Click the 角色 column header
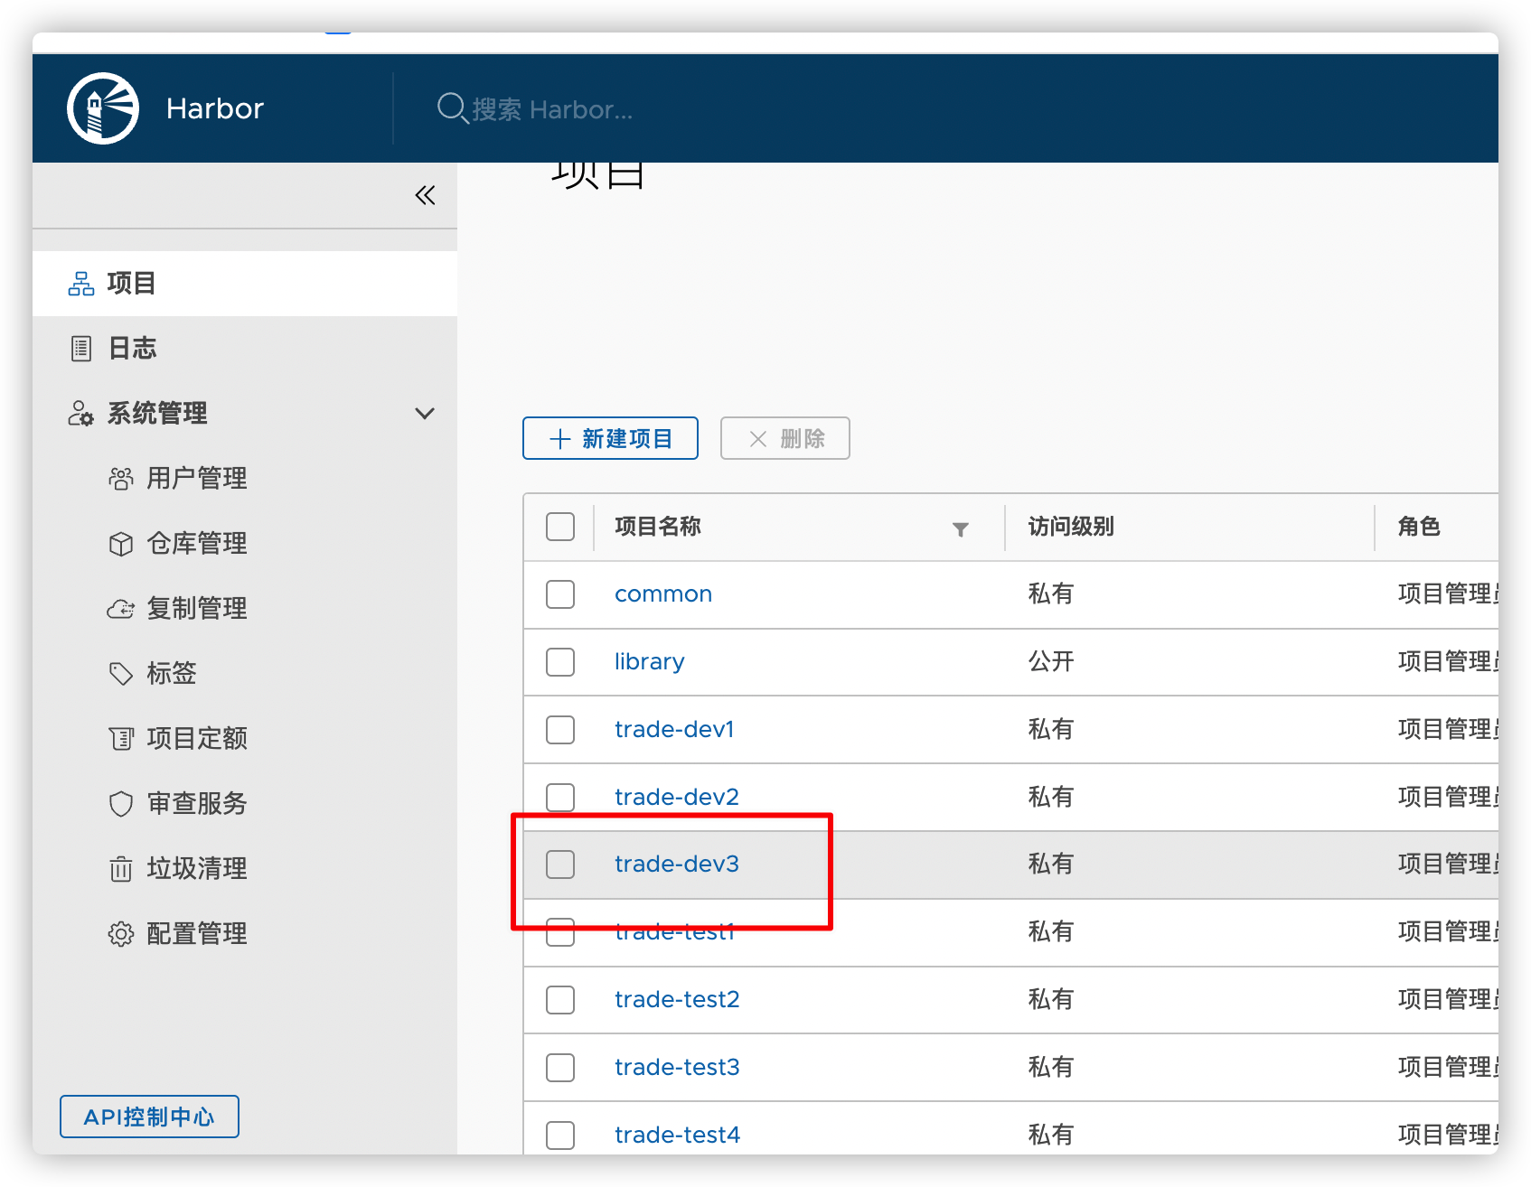The image size is (1531, 1187). point(1419,527)
